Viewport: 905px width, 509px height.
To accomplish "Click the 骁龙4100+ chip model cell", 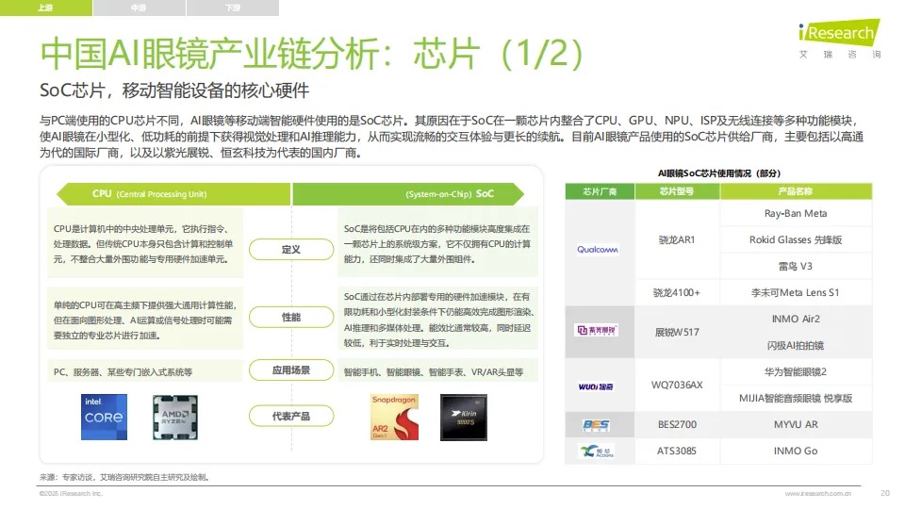I will (x=677, y=292).
